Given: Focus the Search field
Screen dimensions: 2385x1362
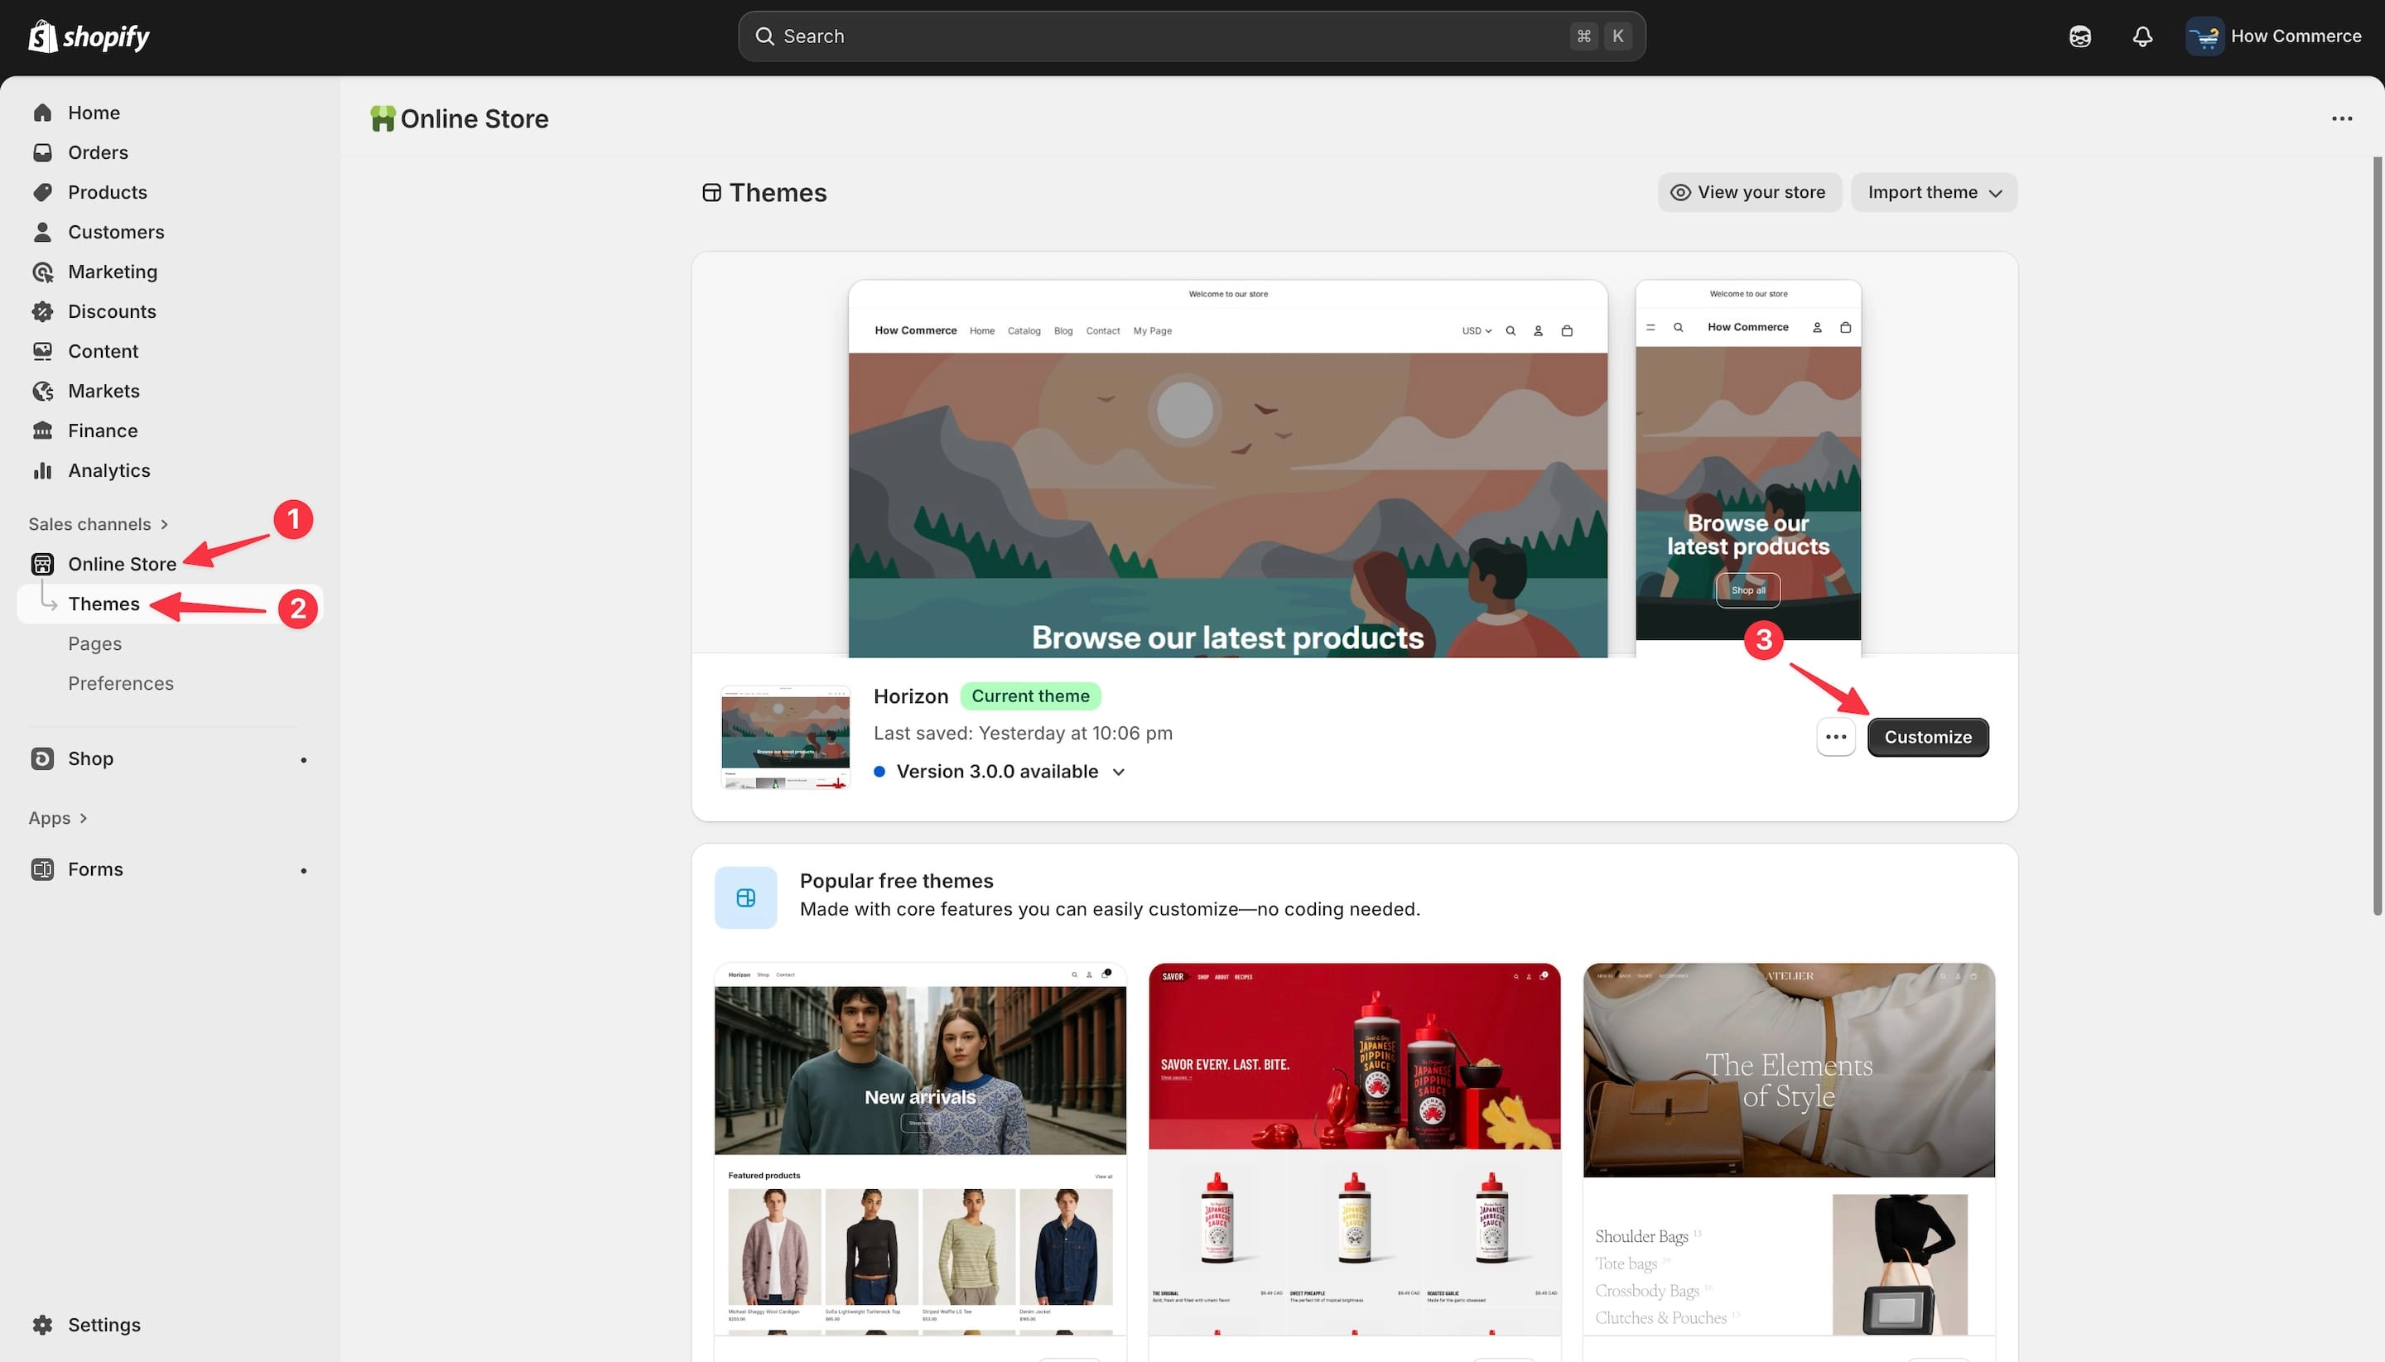Looking at the screenshot, I should (1191, 36).
